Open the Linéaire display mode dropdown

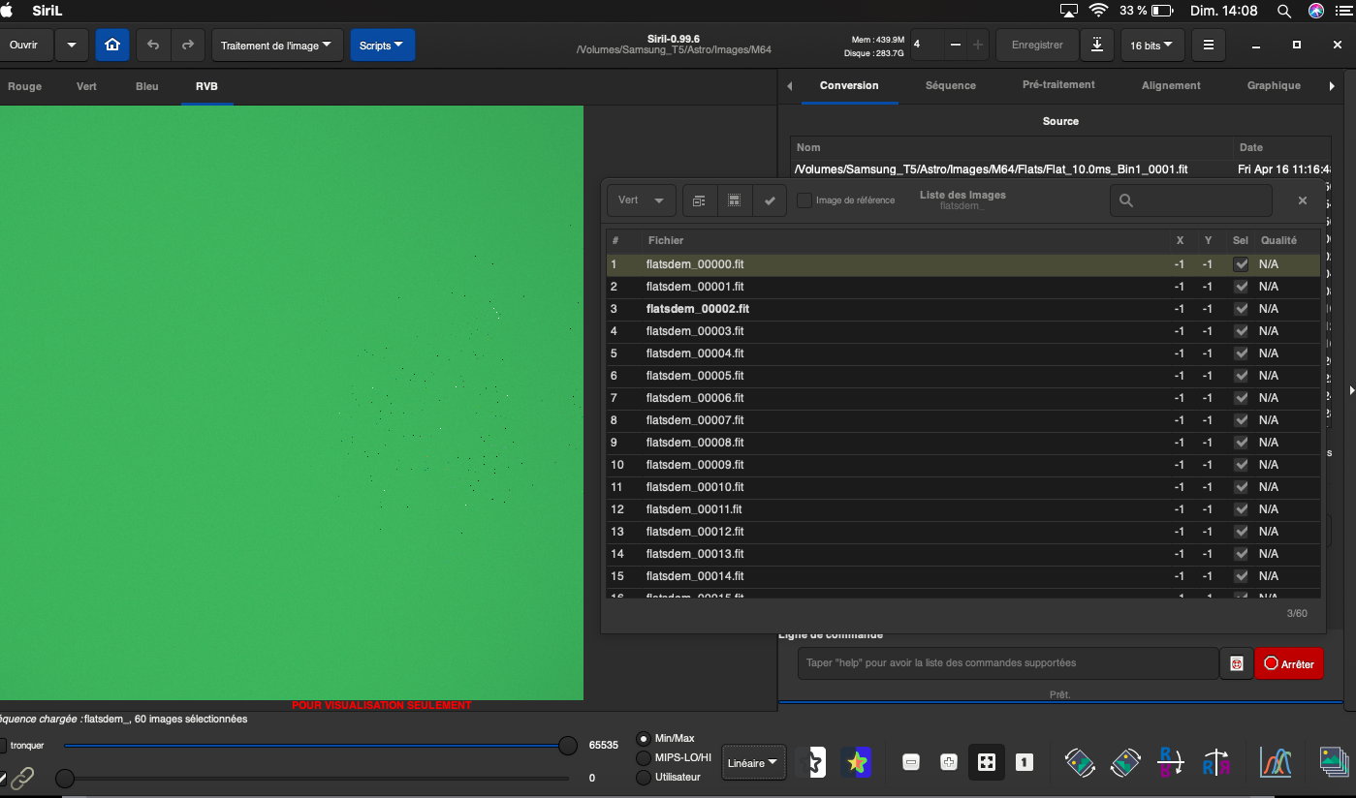[753, 762]
